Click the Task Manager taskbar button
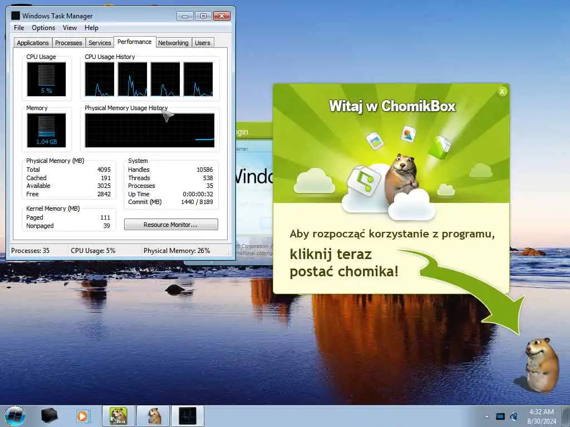Screen dimensions: 570x427 tap(188, 416)
